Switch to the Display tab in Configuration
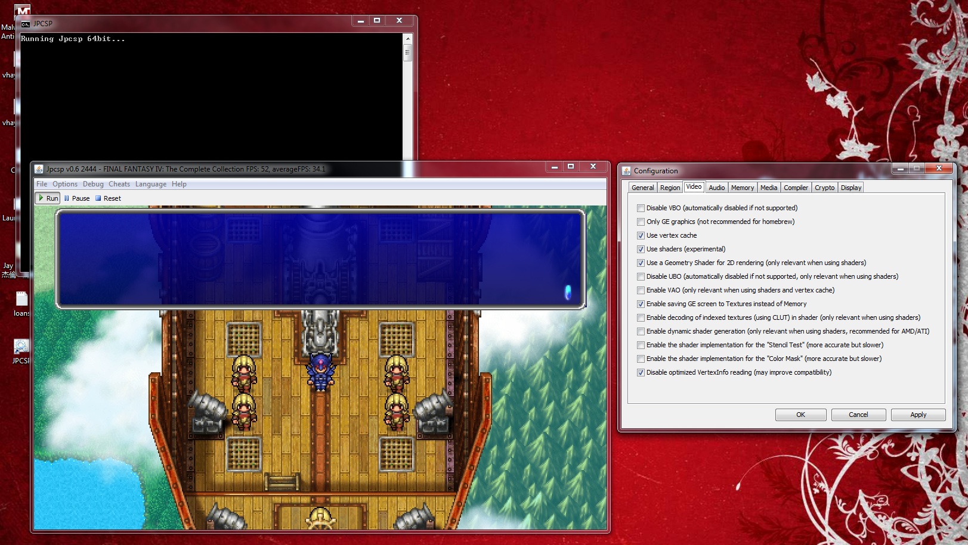Viewport: 968px width, 545px height. tap(851, 188)
